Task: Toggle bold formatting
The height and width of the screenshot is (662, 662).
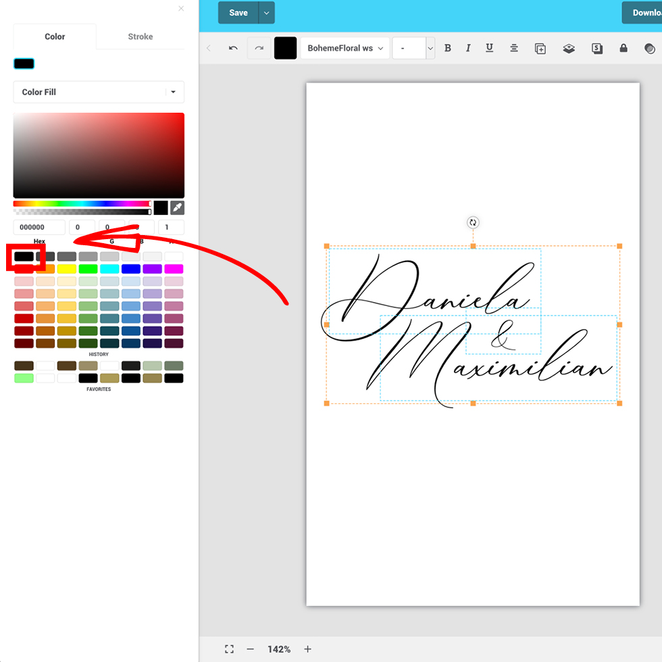Action: [x=447, y=49]
